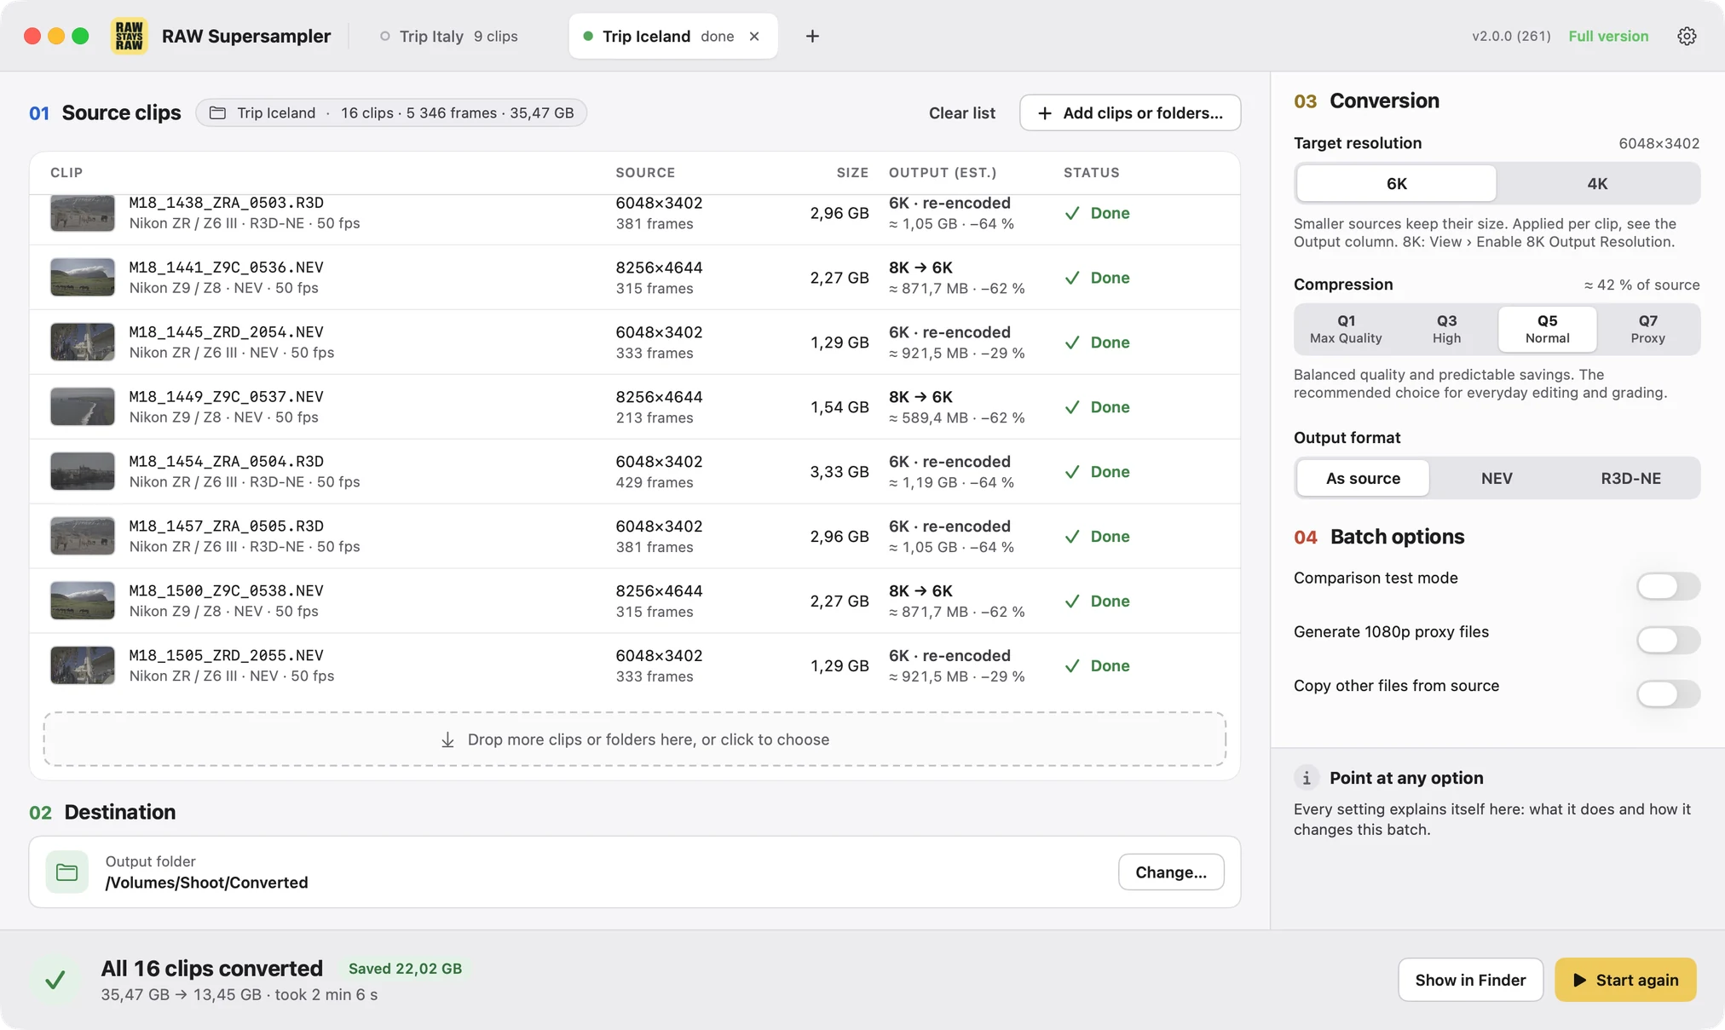Select 6K target resolution
Image resolution: width=1725 pixels, height=1030 pixels.
(x=1396, y=183)
